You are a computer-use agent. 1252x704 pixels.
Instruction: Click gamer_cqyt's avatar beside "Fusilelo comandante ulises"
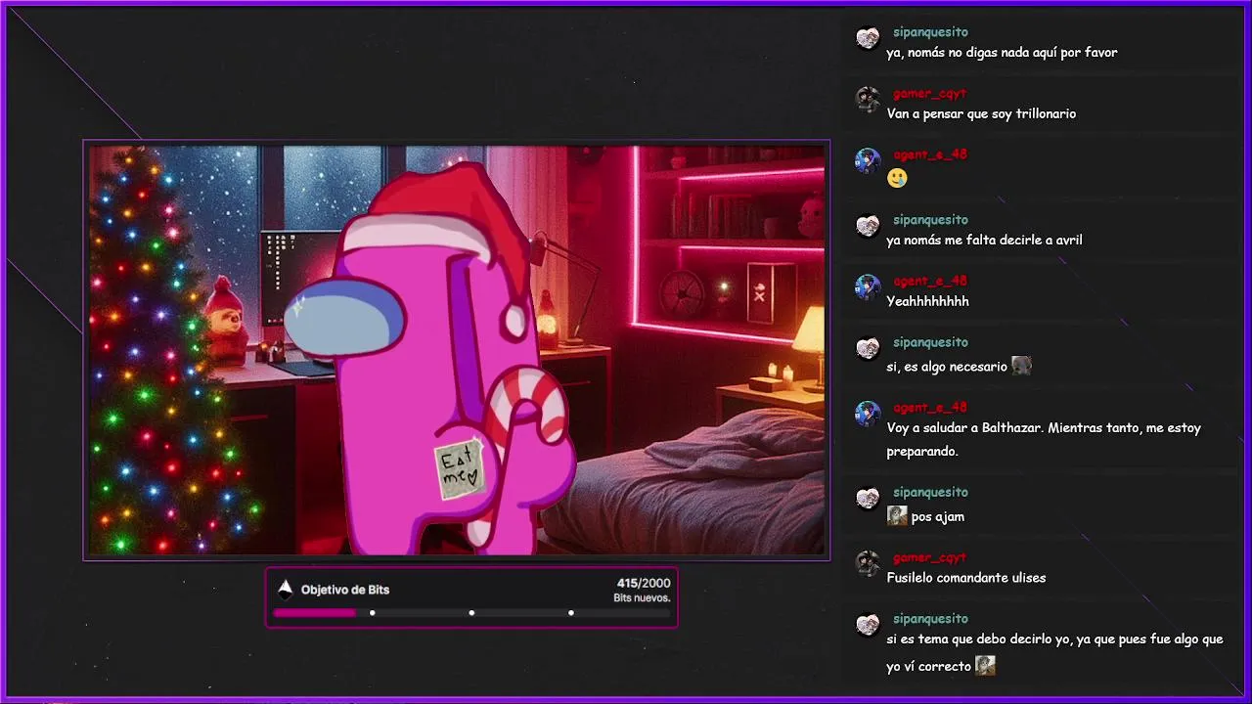click(x=868, y=563)
